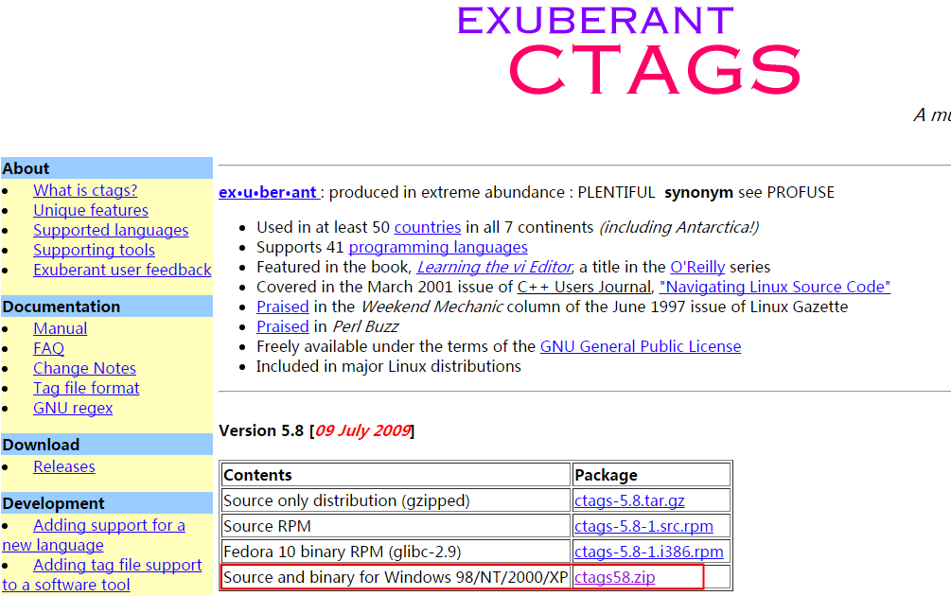The image size is (951, 596).
Task: Click the Documentation section header
Action: point(107,307)
